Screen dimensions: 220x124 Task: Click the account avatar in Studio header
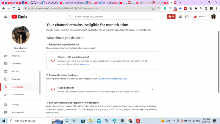coord(213,17)
